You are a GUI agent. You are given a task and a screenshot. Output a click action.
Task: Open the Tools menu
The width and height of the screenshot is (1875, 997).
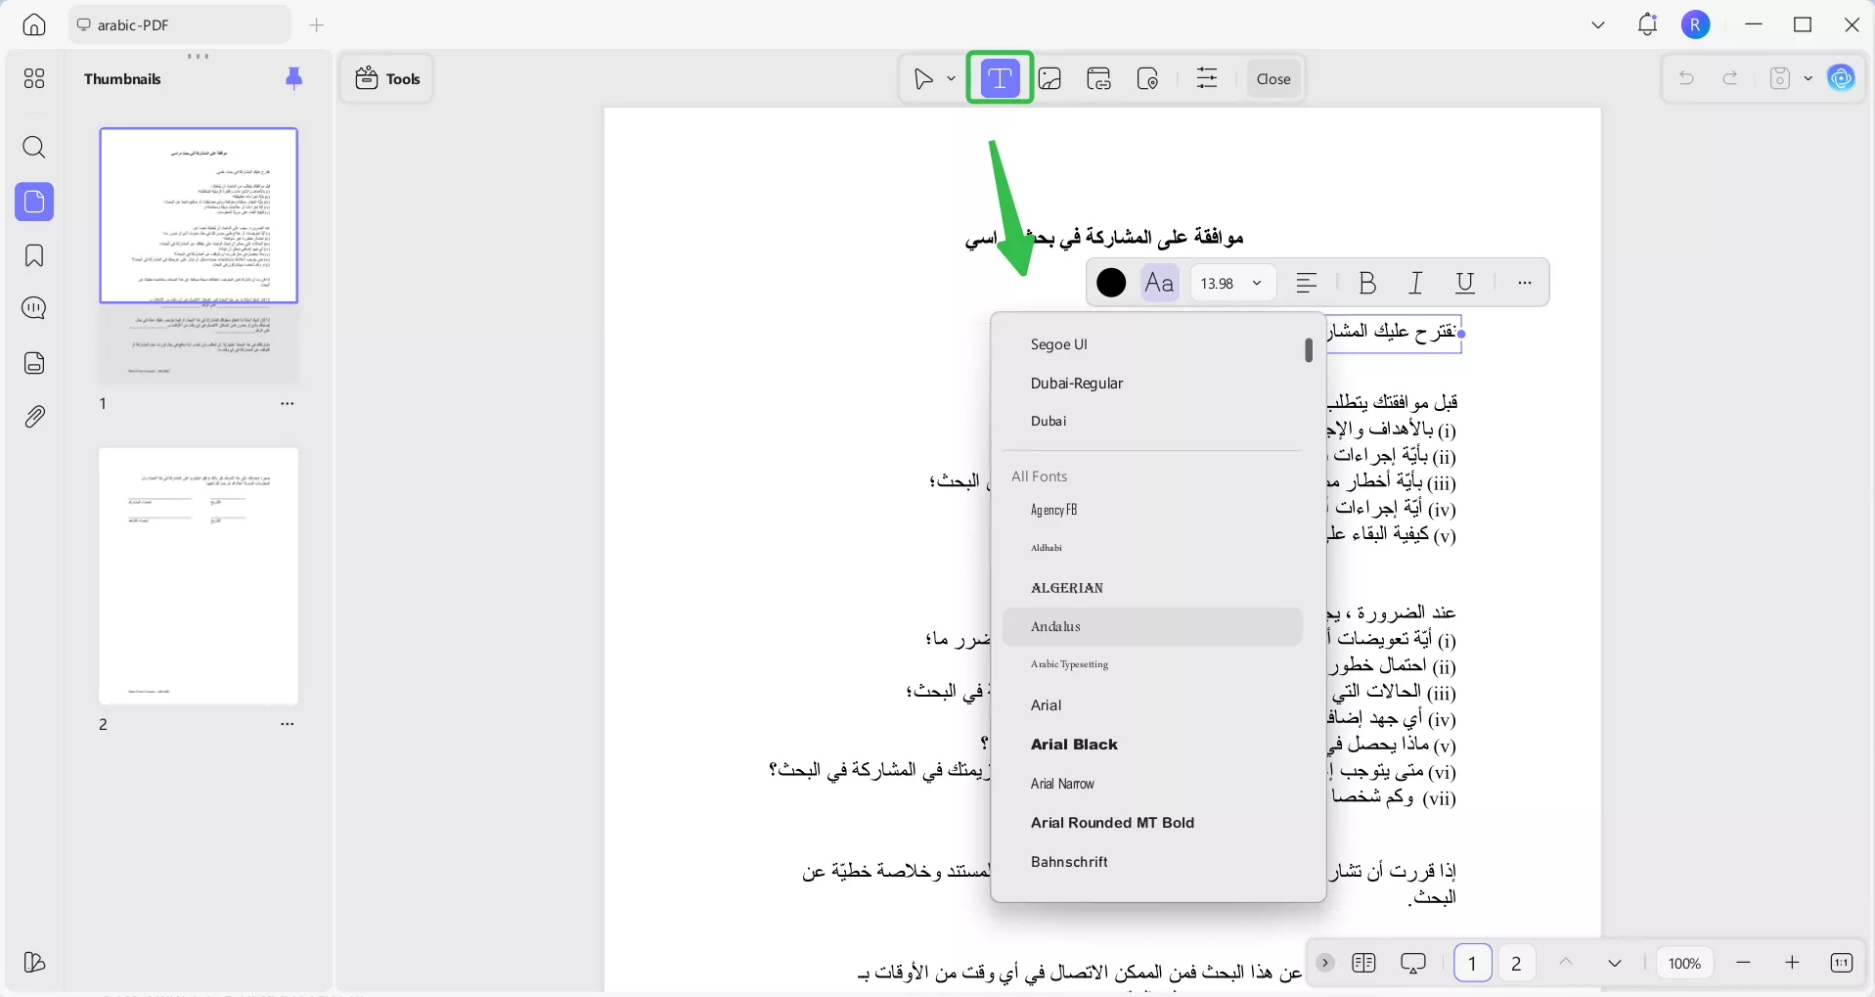(x=386, y=78)
